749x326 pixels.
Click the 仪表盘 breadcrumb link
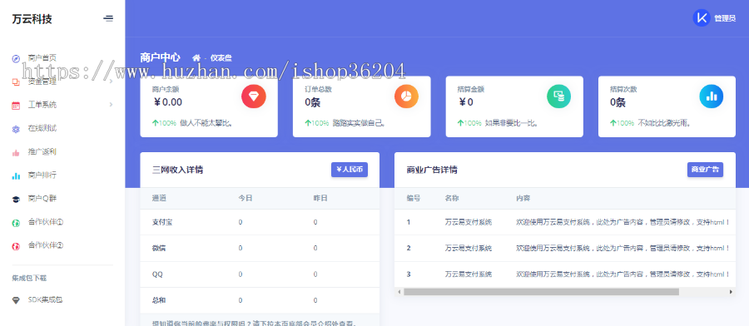coord(221,57)
